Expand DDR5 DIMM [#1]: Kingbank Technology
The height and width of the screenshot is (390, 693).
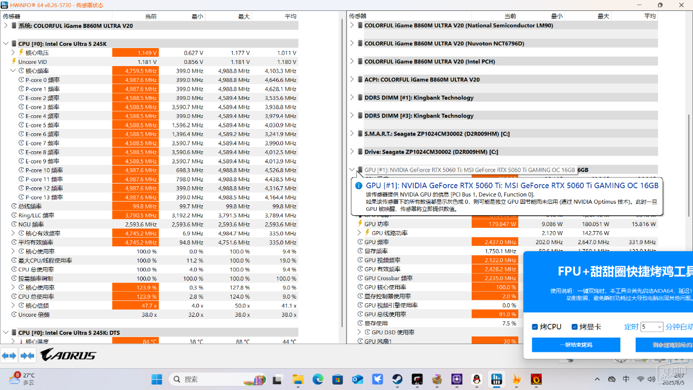(352, 98)
